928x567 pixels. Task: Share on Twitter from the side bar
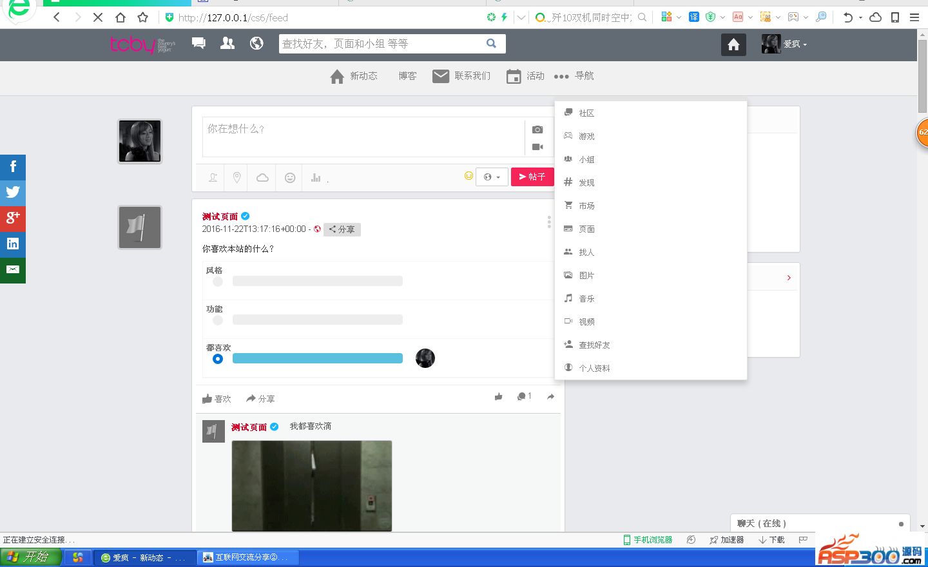13,192
